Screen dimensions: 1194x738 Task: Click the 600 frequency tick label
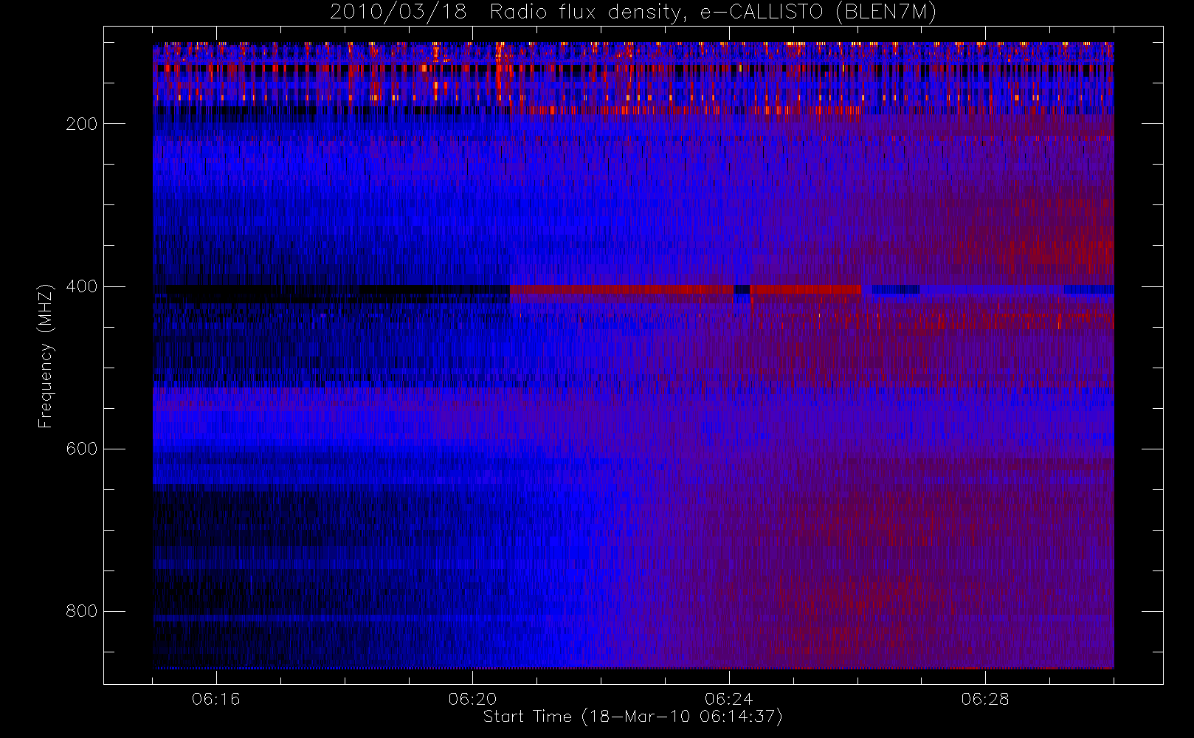(x=81, y=449)
